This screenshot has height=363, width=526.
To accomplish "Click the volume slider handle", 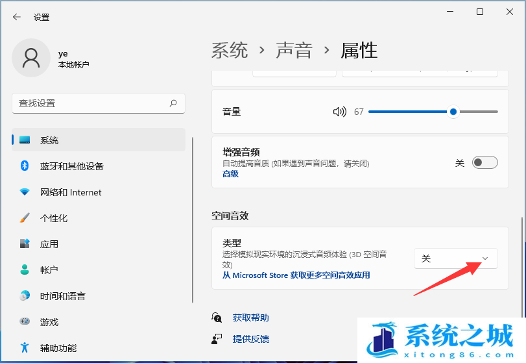I will click(453, 112).
